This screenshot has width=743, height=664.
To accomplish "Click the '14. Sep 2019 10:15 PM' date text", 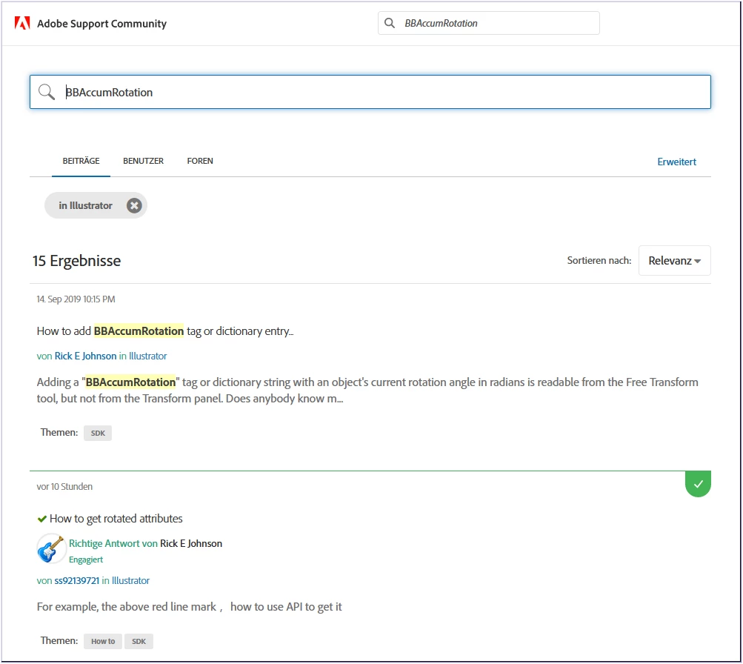I will [x=76, y=299].
